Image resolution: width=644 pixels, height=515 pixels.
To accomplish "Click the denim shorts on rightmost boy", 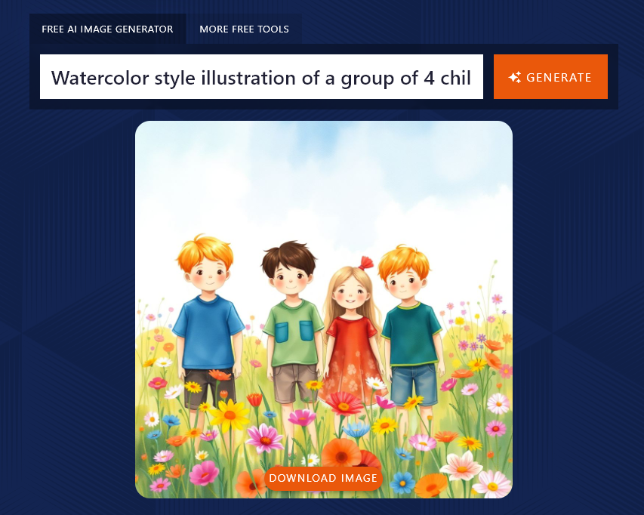I will pos(414,384).
